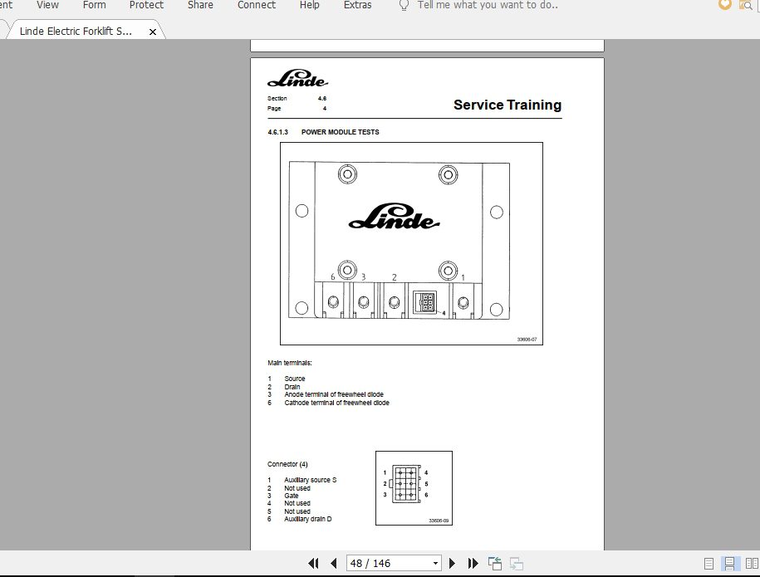760x577 pixels.
Task: Click 'Auxiliary drain D' text
Action: point(308,519)
